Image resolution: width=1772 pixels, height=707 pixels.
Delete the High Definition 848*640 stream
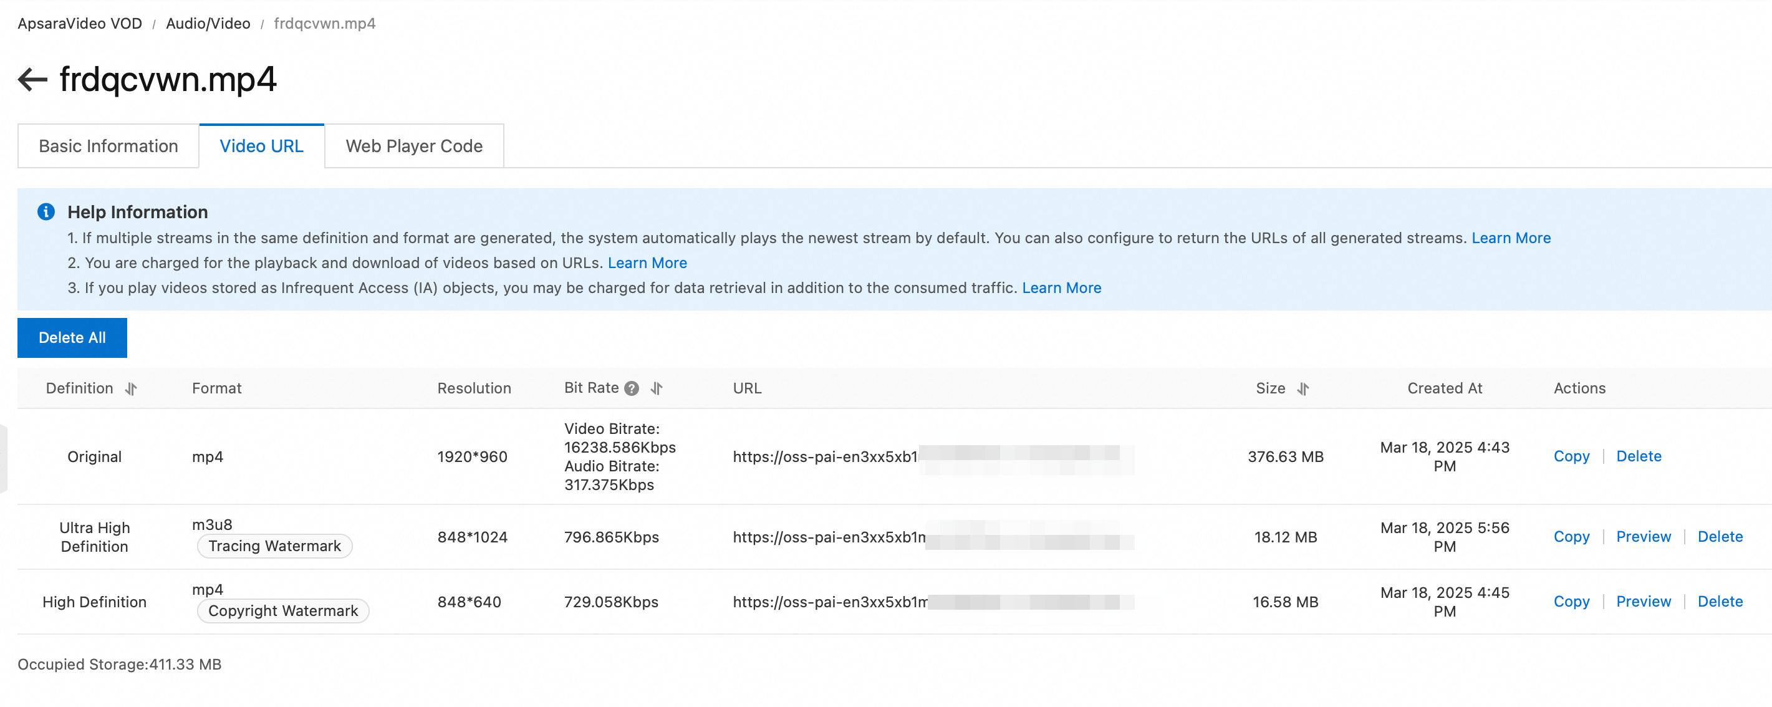pos(1719,601)
